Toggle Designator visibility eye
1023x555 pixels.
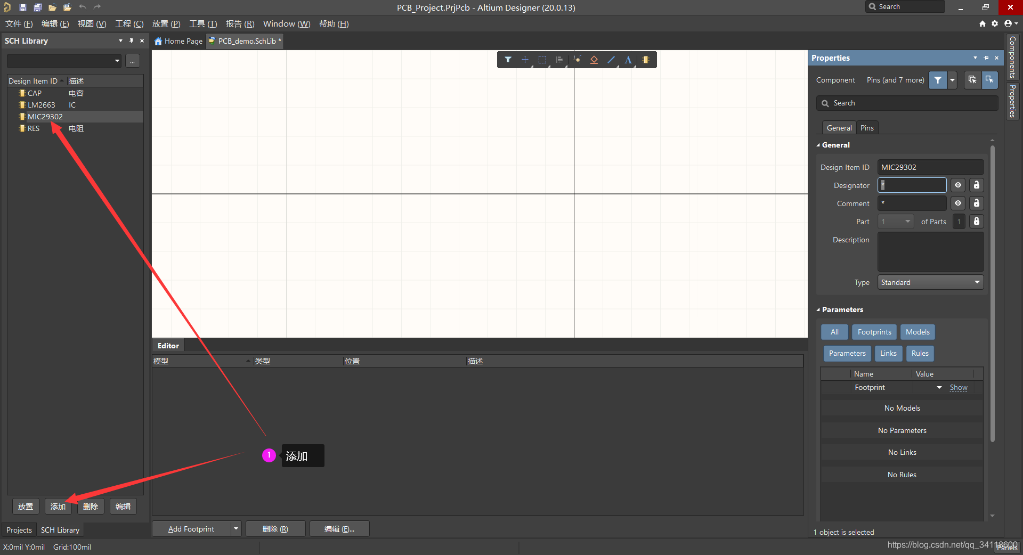958,185
